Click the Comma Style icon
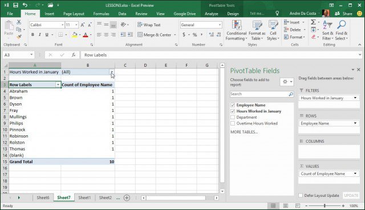Image resolution: width=365 pixels, height=210 pixels. coord(201,35)
